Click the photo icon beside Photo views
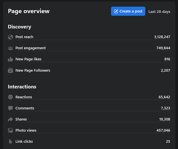This screenshot has height=149, width=178. coord(10,131)
